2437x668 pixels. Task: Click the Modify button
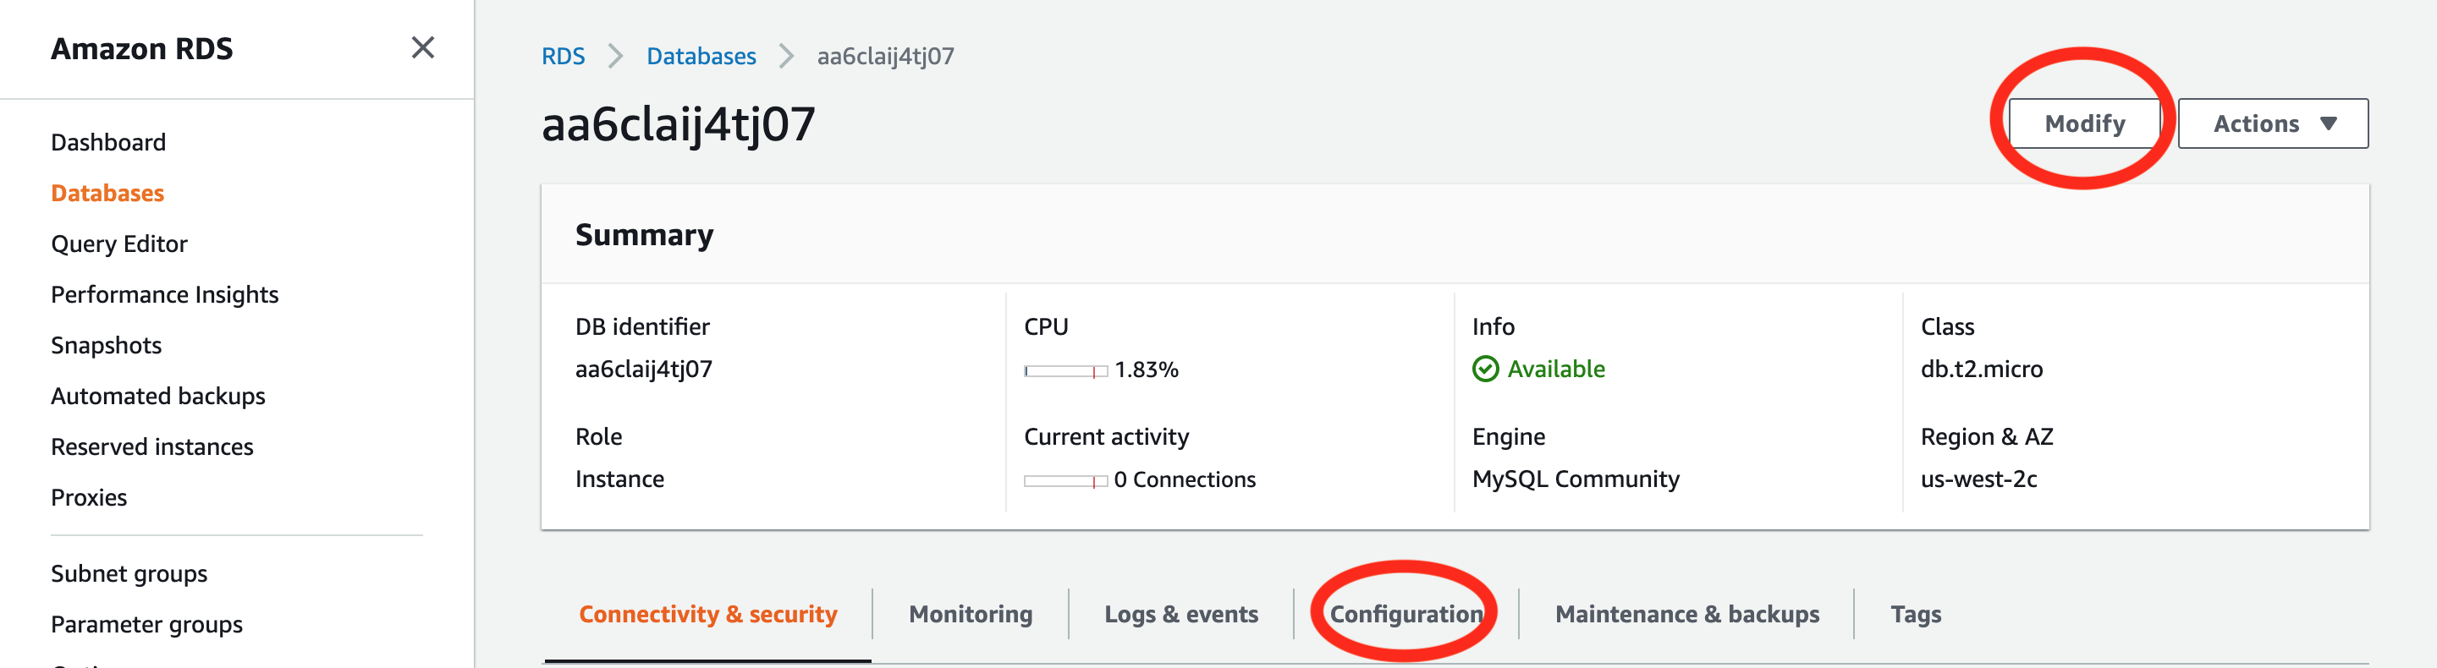tap(2084, 123)
